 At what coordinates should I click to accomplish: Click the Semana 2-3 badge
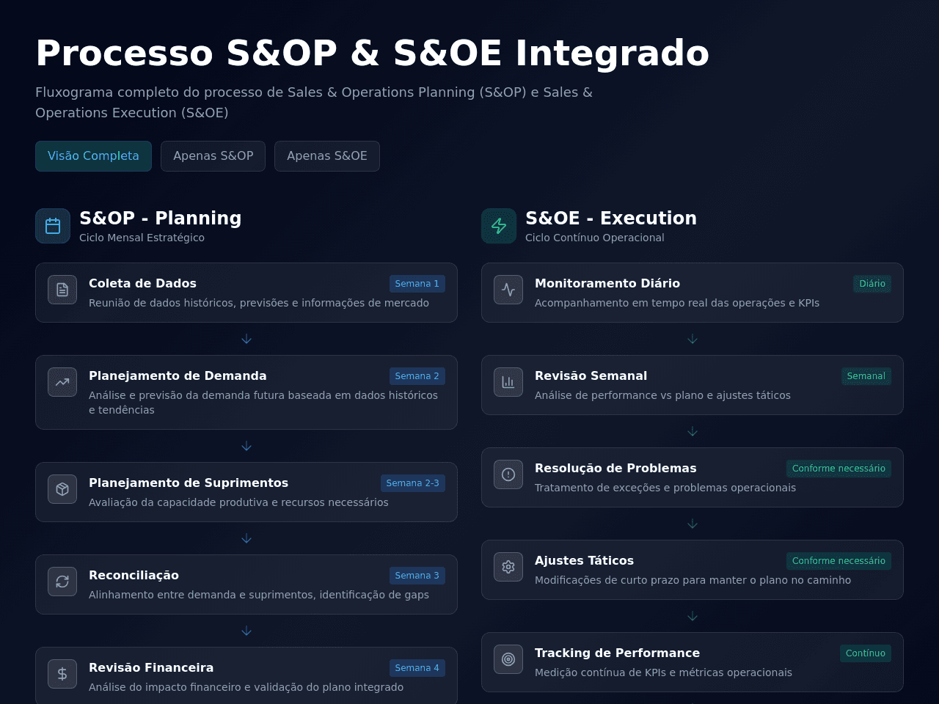coord(413,483)
